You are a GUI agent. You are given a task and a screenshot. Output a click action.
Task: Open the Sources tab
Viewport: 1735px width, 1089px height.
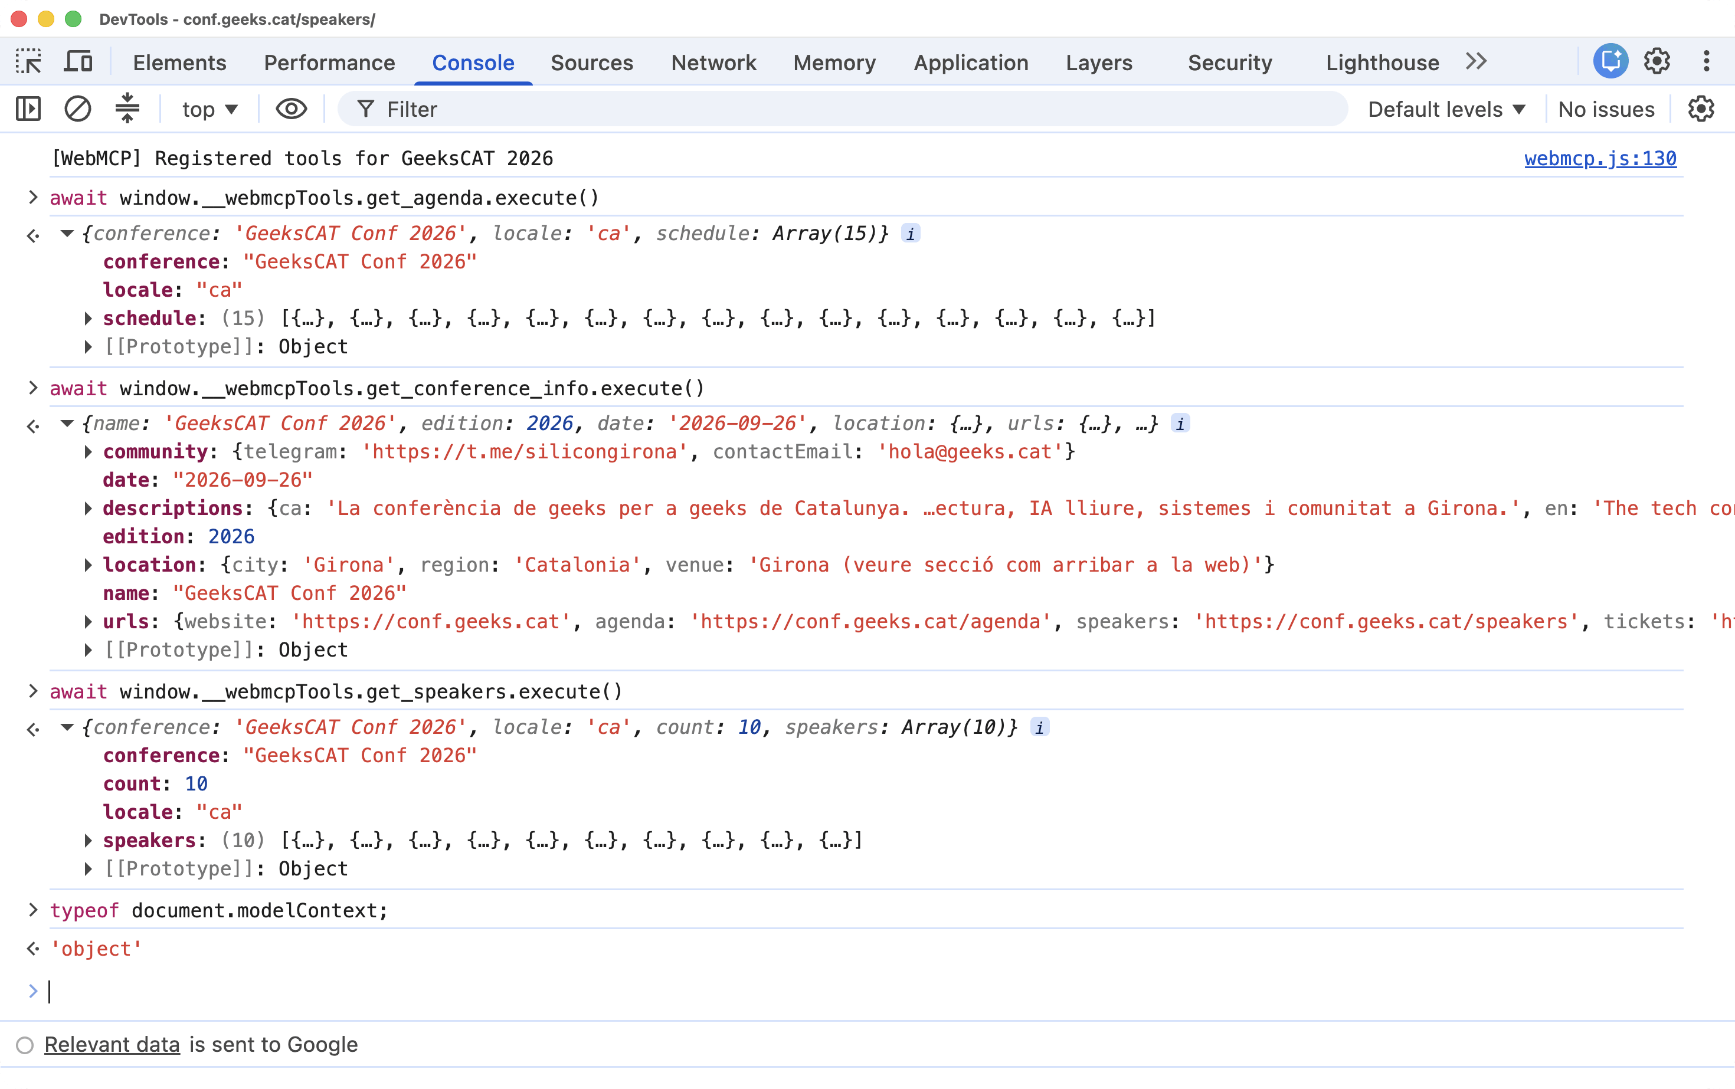click(591, 63)
